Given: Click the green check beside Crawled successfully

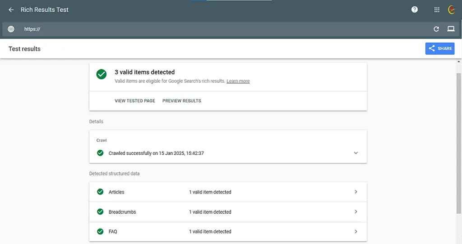Looking at the screenshot, I should (100, 153).
